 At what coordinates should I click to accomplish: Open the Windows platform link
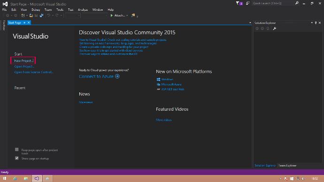click(x=167, y=79)
